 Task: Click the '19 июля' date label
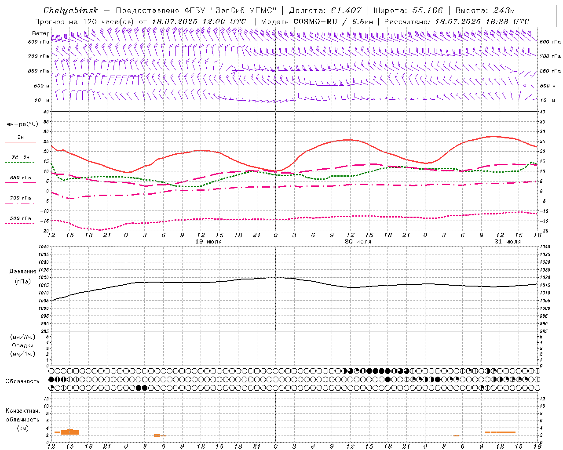[x=209, y=242]
